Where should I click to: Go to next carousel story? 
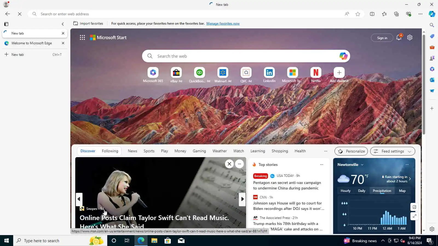click(242, 199)
